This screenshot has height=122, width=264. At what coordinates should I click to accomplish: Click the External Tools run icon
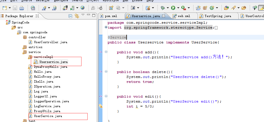tap(184, 8)
